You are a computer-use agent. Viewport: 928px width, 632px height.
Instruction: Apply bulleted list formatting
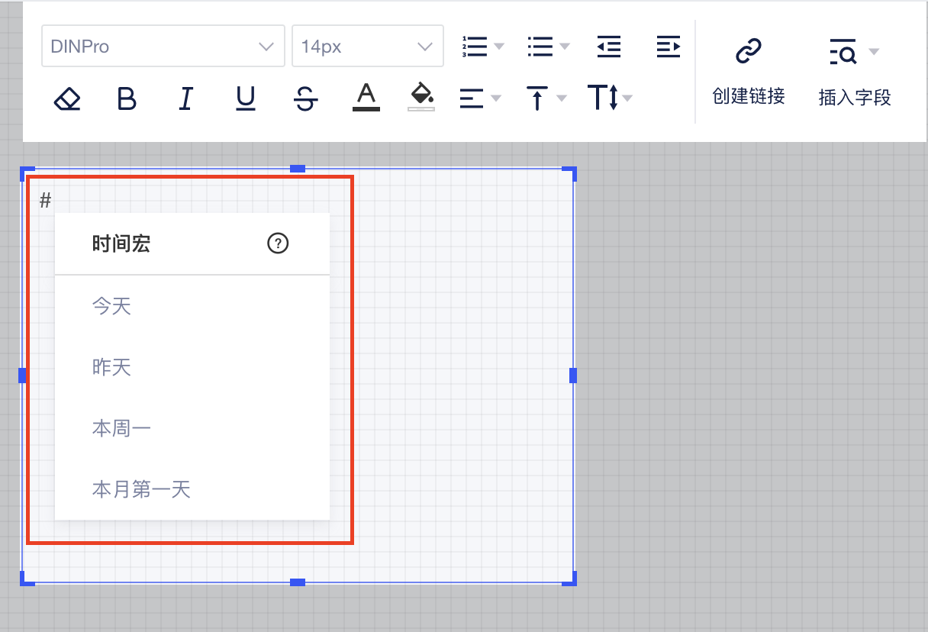click(x=540, y=46)
